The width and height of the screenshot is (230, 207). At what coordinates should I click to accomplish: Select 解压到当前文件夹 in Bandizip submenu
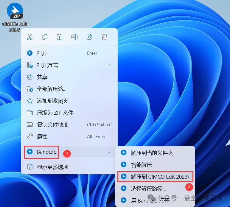click(155, 153)
